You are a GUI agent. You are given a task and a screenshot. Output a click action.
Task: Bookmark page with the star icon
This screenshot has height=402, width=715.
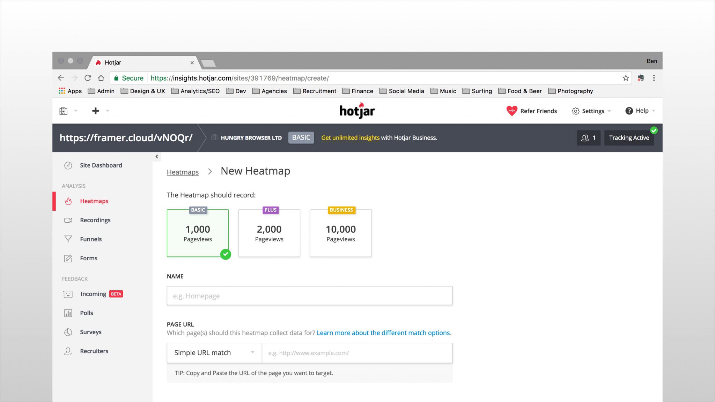(626, 78)
